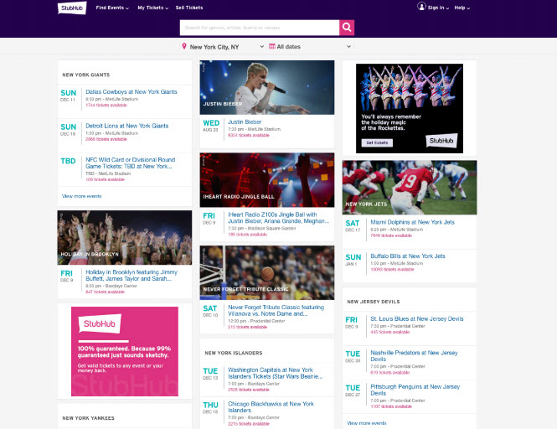The image size is (557, 429).
Task: Click View more events under New York Giants
Action: click(x=81, y=195)
